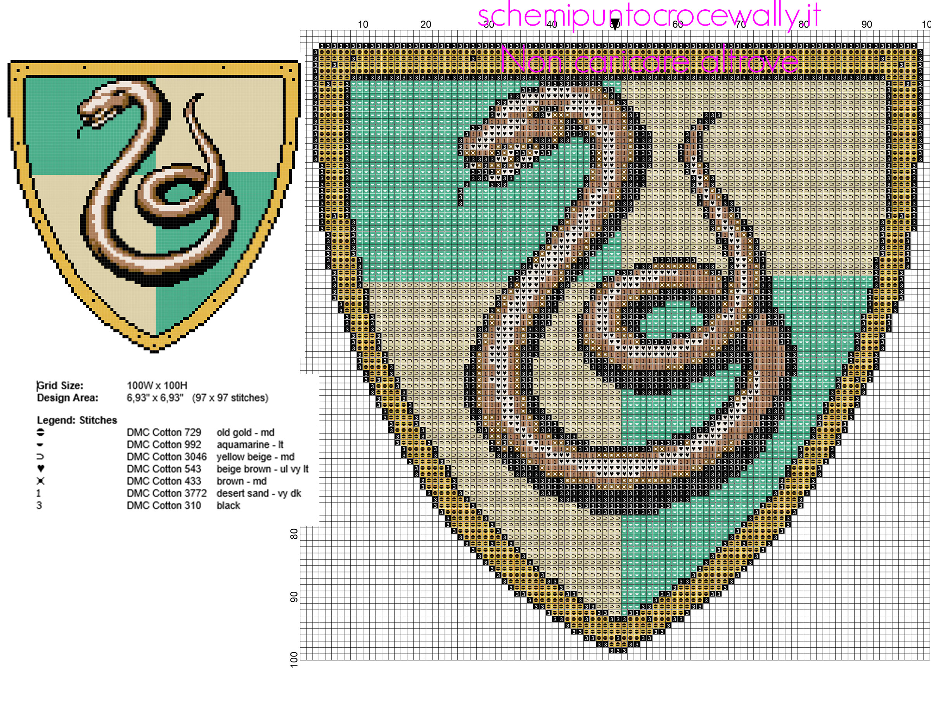Click the 'DMC Cotton 433' text
Screen dimensions: 931x702
pos(164,481)
